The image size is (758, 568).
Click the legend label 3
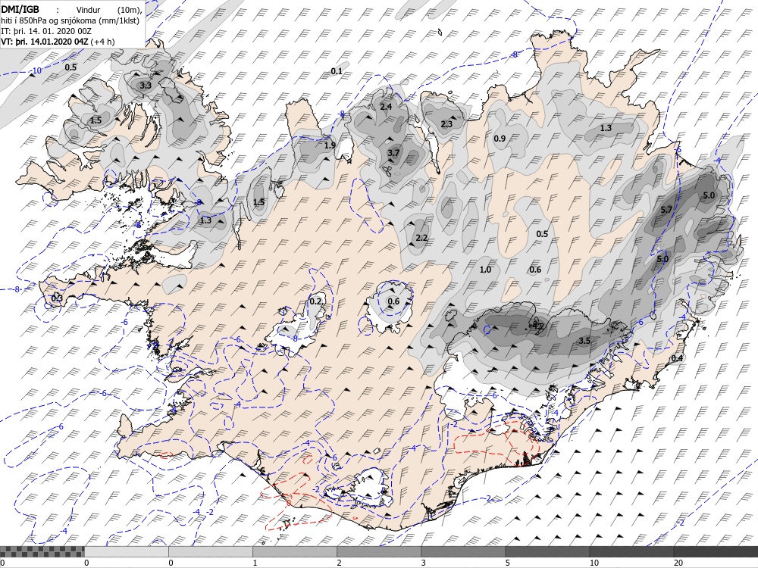[423, 563]
